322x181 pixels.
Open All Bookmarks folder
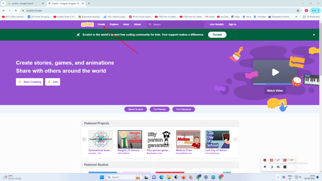coord(311,17)
